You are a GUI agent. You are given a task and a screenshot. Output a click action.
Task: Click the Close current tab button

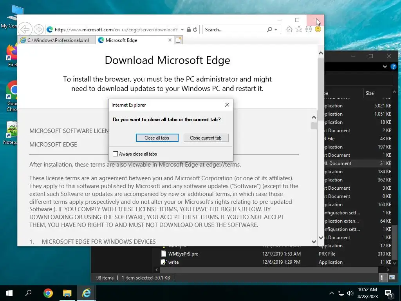[x=206, y=138]
